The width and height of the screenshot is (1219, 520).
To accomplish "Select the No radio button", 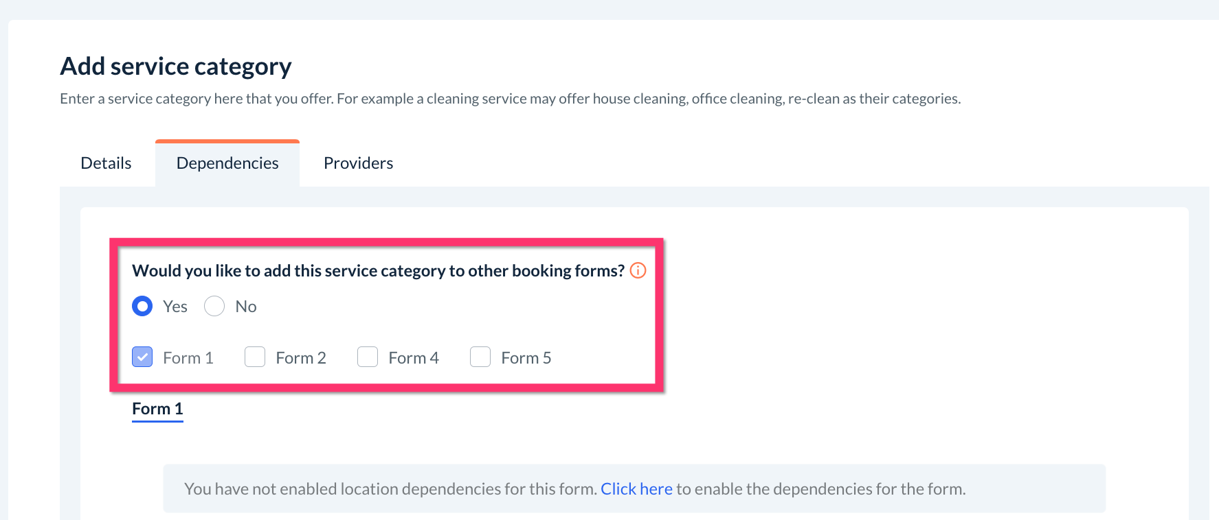I will 214,306.
